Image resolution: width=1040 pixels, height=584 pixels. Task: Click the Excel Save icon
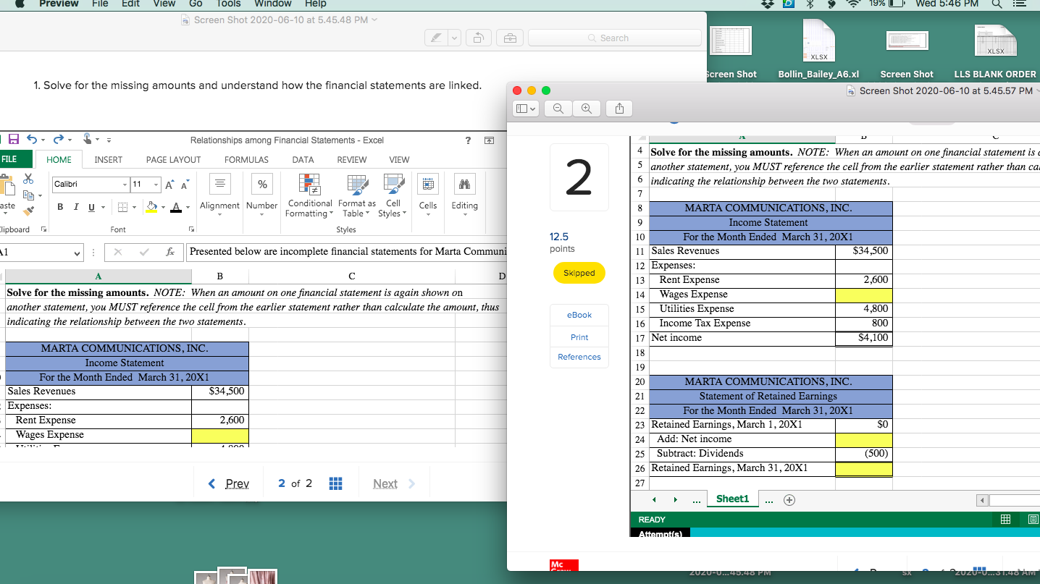tap(13, 139)
